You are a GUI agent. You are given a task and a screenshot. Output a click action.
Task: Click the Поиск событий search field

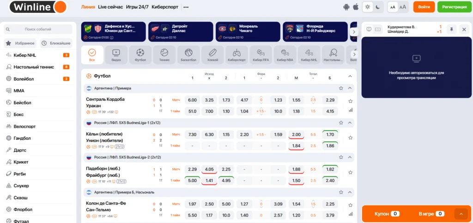pyautogui.click(x=38, y=29)
